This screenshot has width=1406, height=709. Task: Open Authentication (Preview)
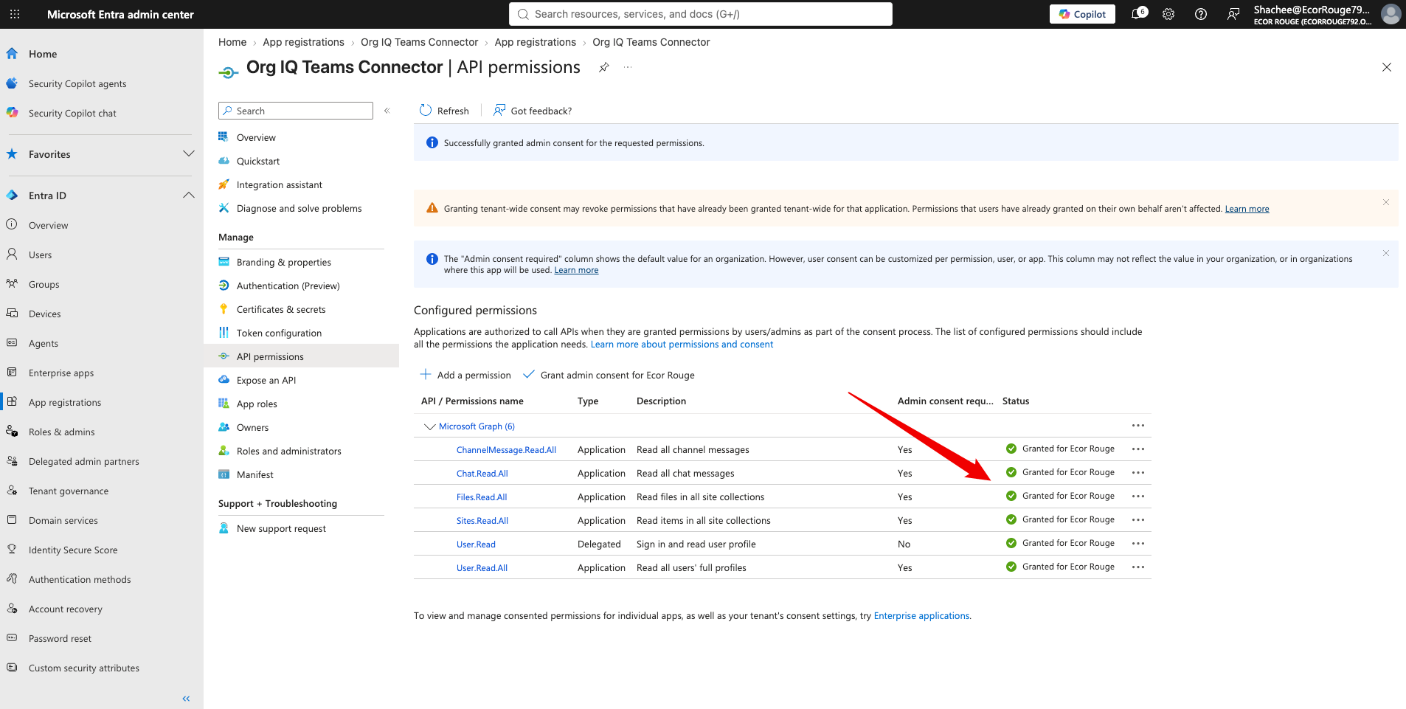click(288, 286)
